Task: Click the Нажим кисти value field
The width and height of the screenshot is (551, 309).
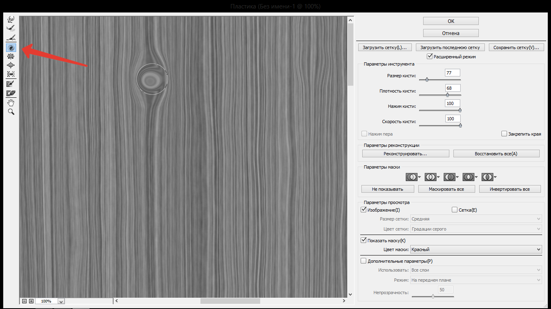Action: click(453, 103)
